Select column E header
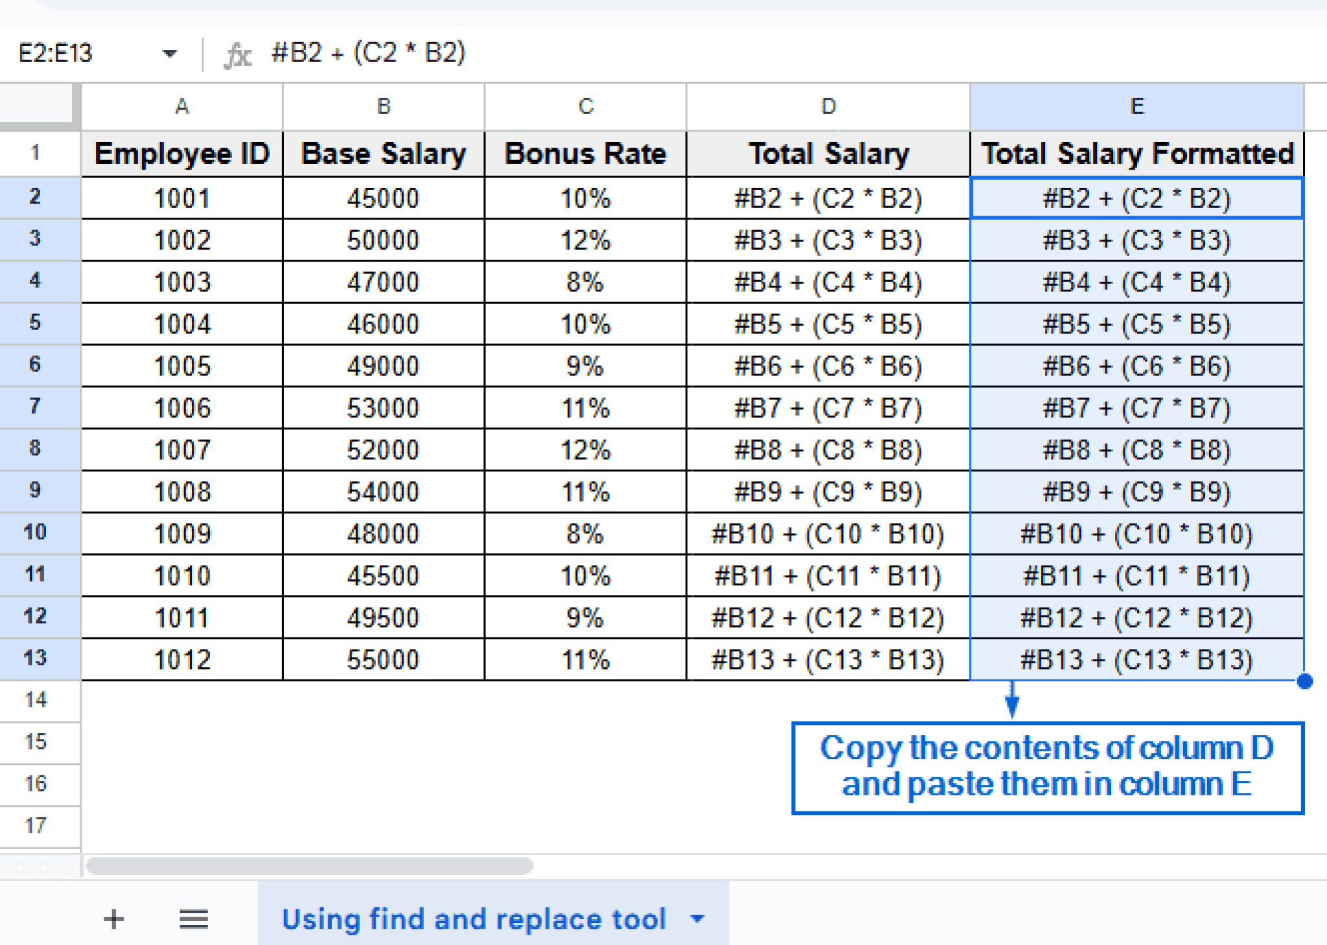This screenshot has width=1327, height=945. point(1137,107)
